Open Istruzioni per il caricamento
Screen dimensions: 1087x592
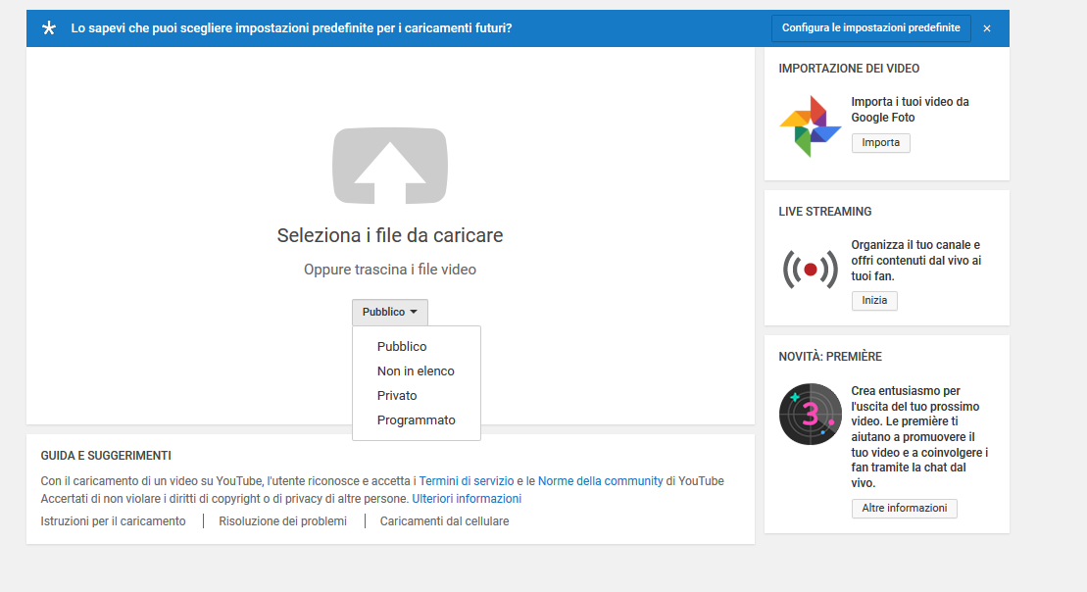coord(113,521)
